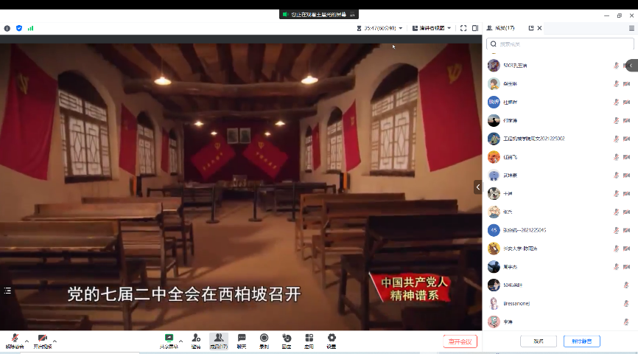638x354 pixels.
Task: Open the invite (邀请) icon
Action: (196, 340)
